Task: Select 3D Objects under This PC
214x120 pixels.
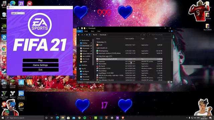Action: (86, 71)
